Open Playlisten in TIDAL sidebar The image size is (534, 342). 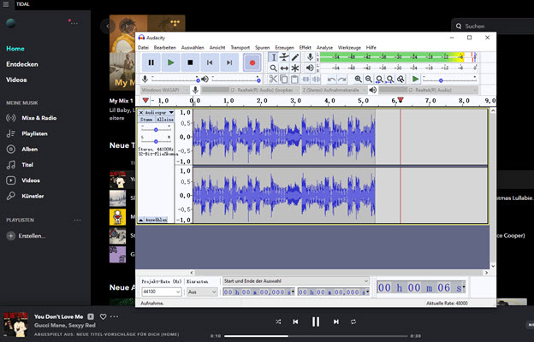tap(27, 133)
